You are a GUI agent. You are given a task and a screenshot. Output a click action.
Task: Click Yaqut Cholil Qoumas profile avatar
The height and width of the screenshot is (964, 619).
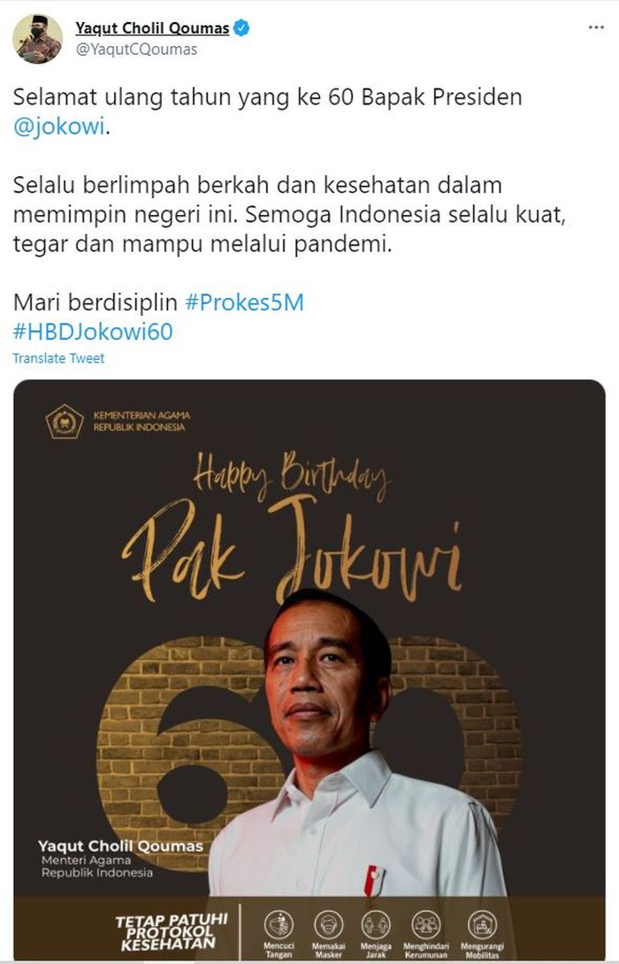(x=37, y=39)
